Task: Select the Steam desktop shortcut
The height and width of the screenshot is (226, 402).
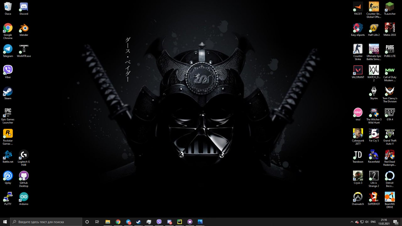Action: (8, 93)
